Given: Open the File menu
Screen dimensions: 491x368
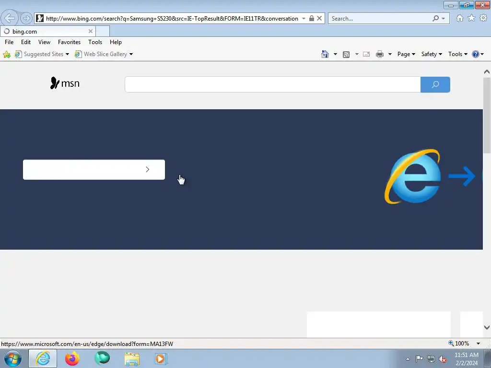Looking at the screenshot, I should pyautogui.click(x=9, y=42).
